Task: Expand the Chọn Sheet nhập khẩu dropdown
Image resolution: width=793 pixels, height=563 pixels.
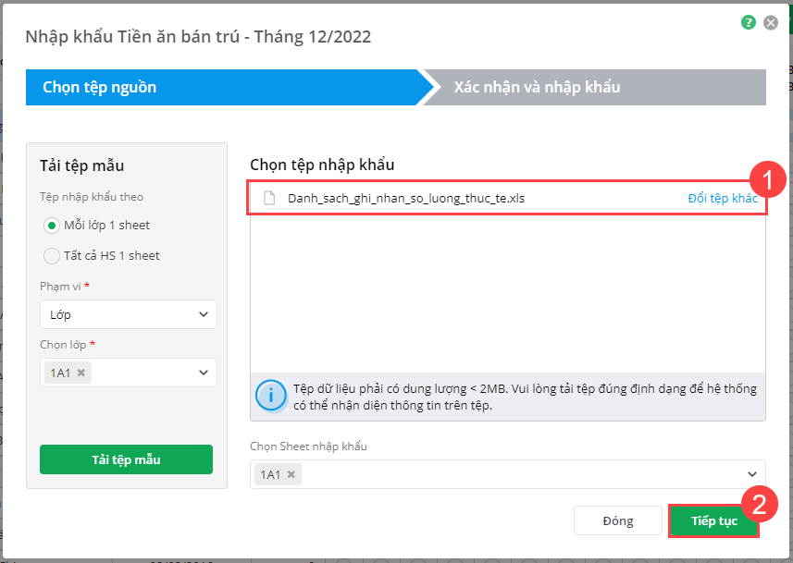Action: (x=752, y=474)
